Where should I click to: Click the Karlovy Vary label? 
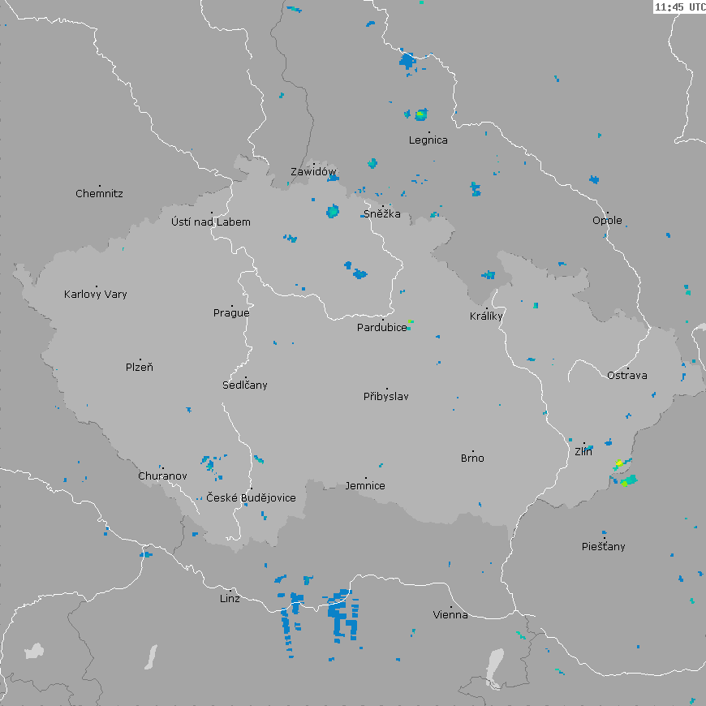96,295
